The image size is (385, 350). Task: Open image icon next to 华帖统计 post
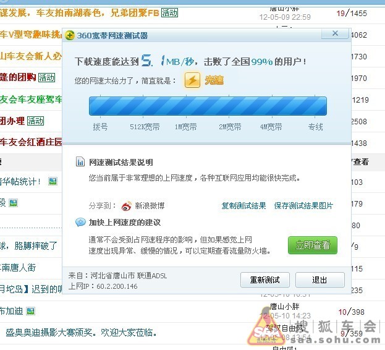(53, 182)
